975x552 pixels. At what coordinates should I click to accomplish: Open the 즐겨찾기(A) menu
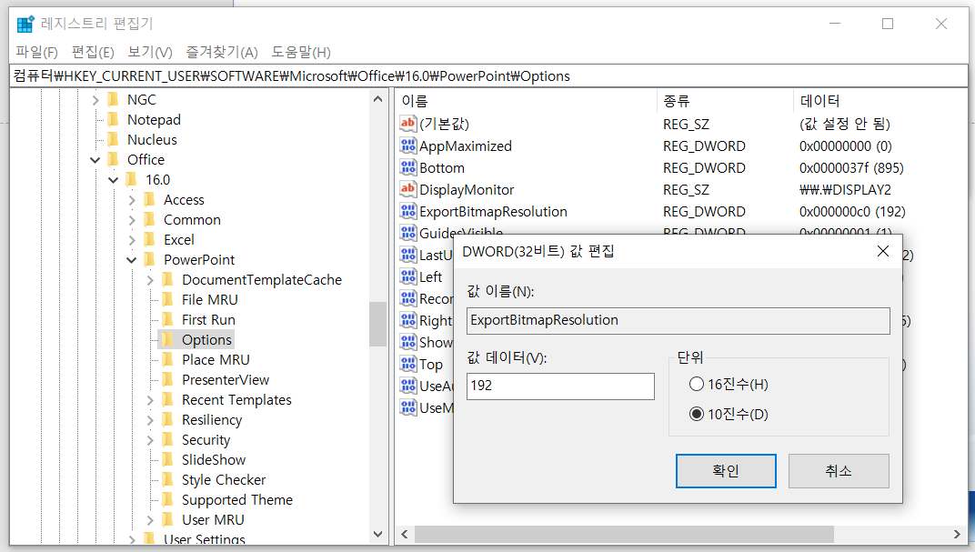click(x=222, y=52)
